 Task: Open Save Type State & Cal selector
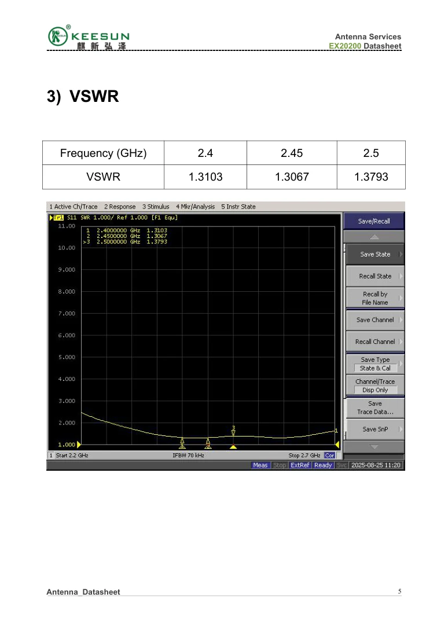click(375, 364)
